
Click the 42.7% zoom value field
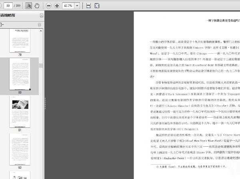tap(68, 6)
